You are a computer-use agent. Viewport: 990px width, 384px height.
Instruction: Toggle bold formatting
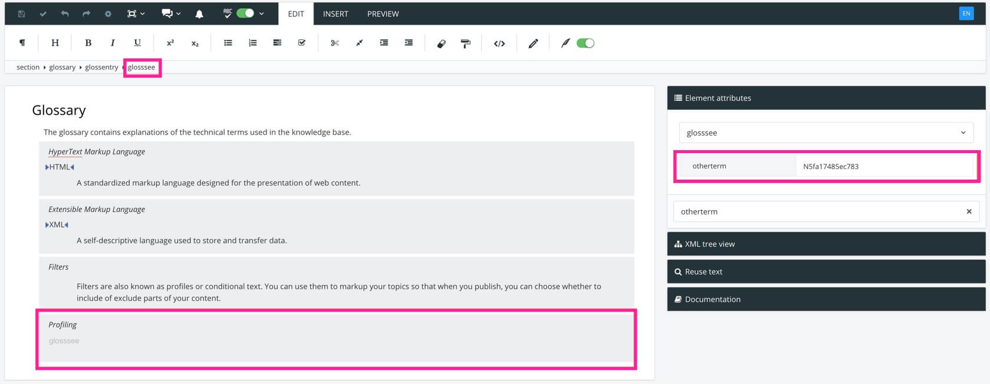pyautogui.click(x=88, y=42)
